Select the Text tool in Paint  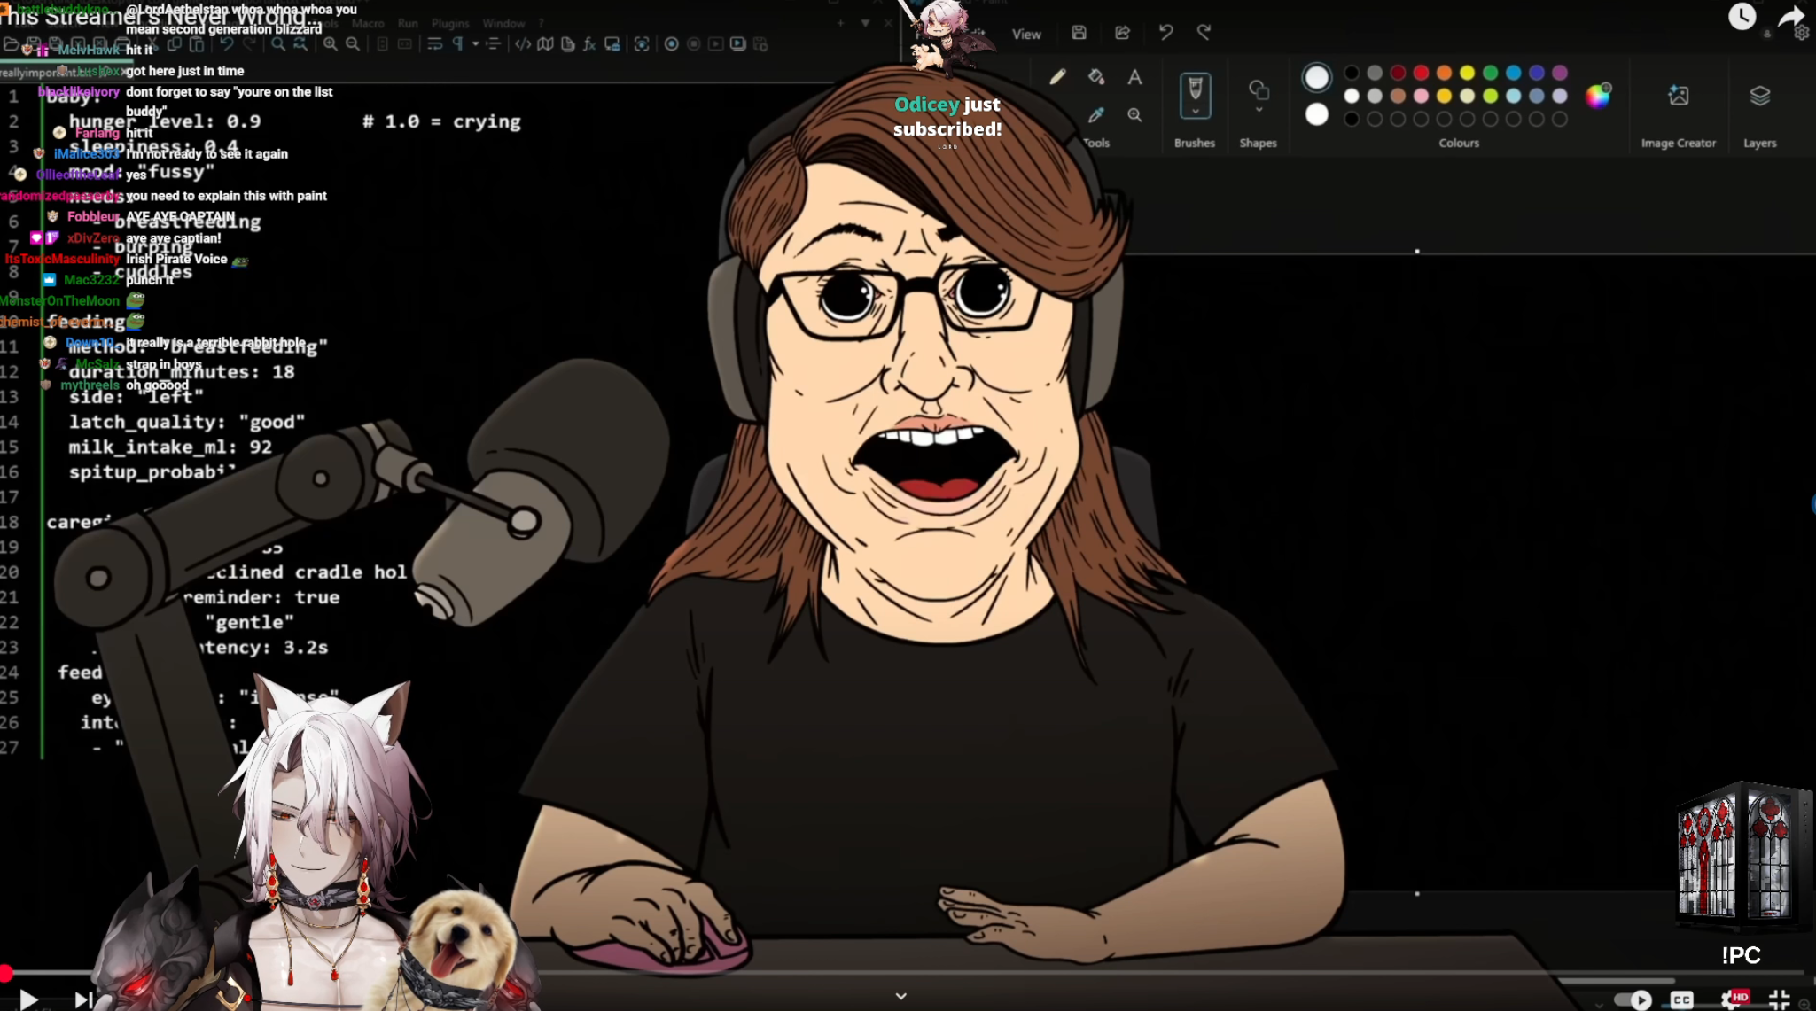point(1134,77)
